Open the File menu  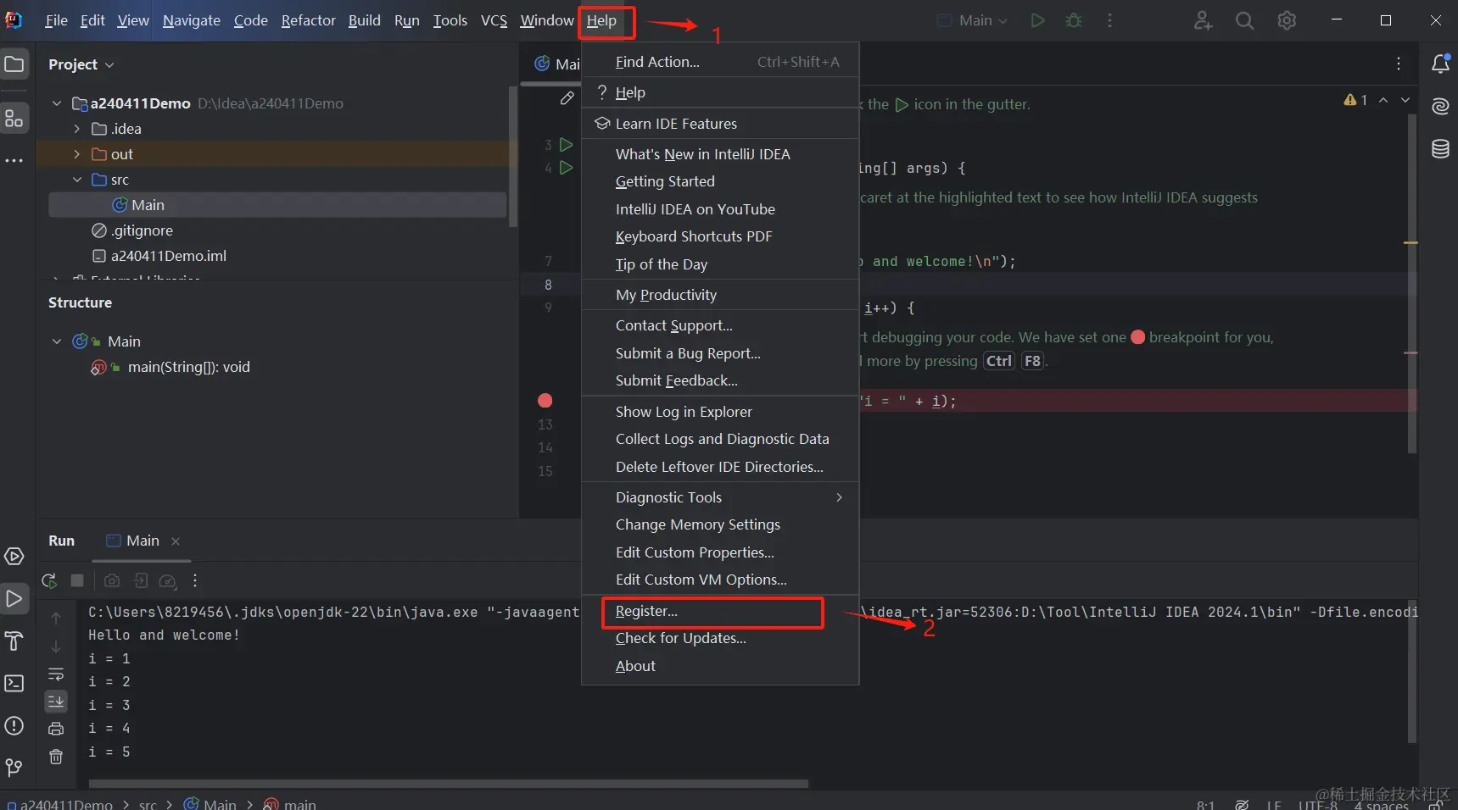tap(56, 20)
